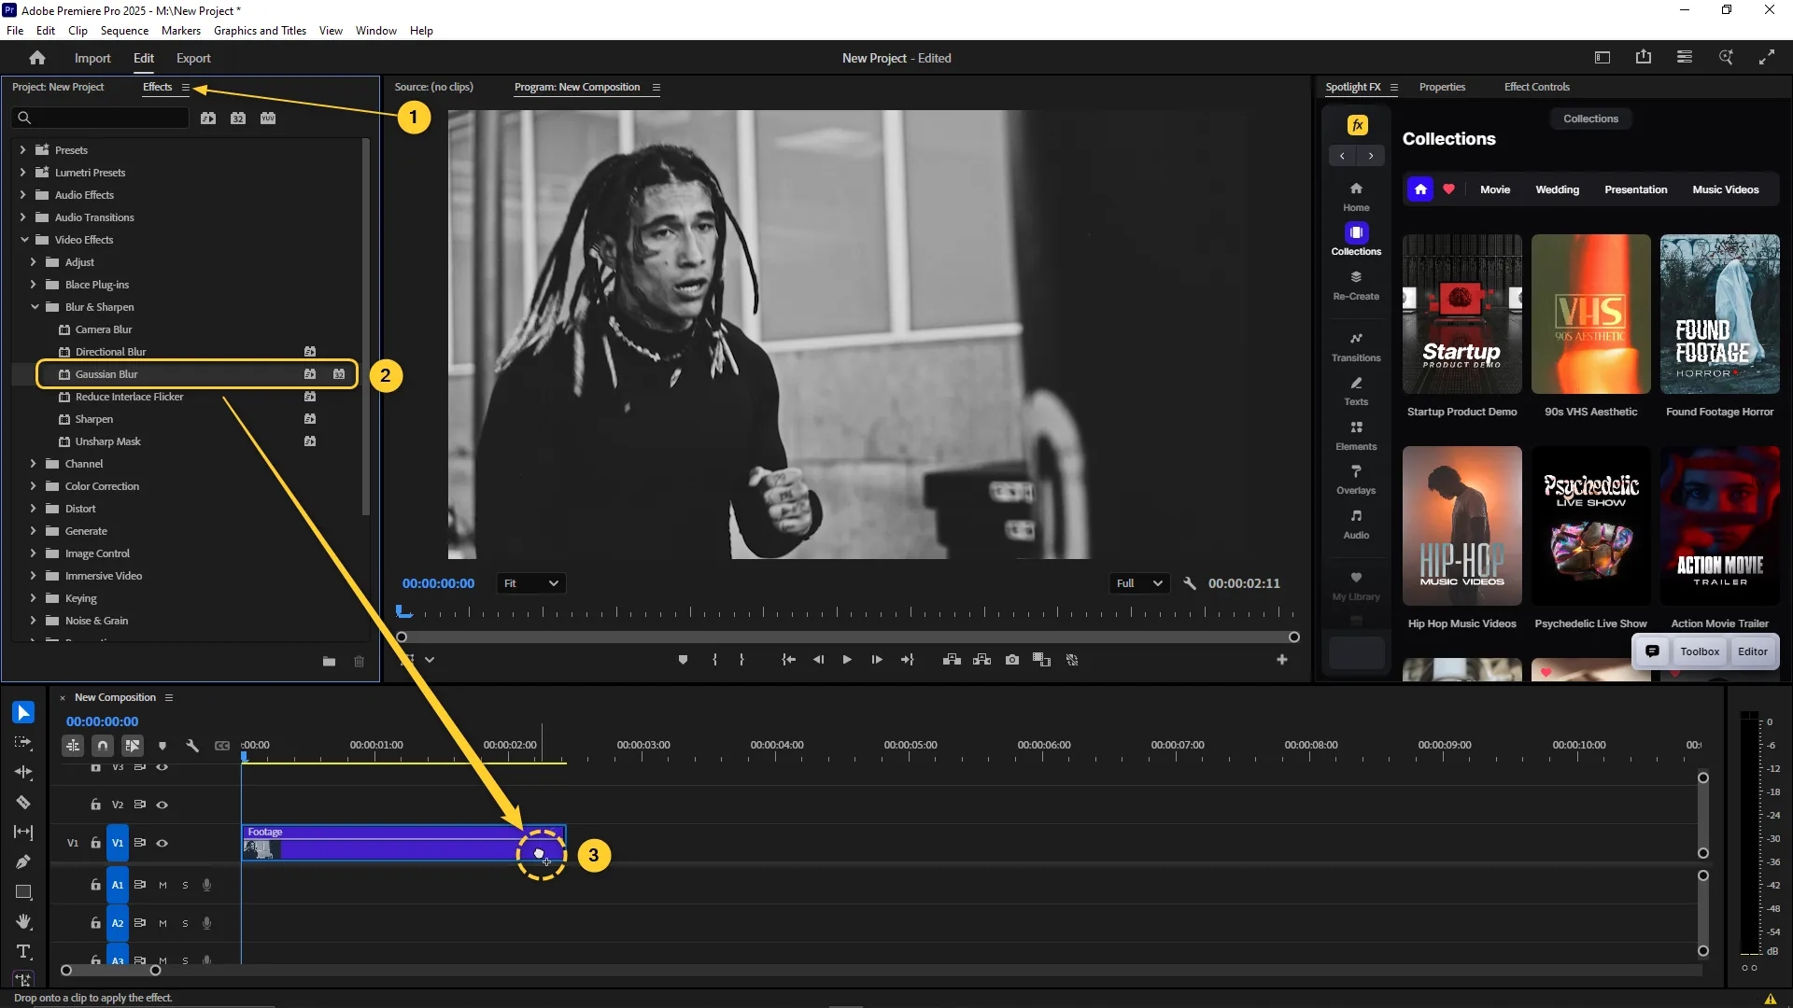The height and width of the screenshot is (1008, 1793).
Task: Open Spotlight FX Overlays section
Action: (1356, 480)
